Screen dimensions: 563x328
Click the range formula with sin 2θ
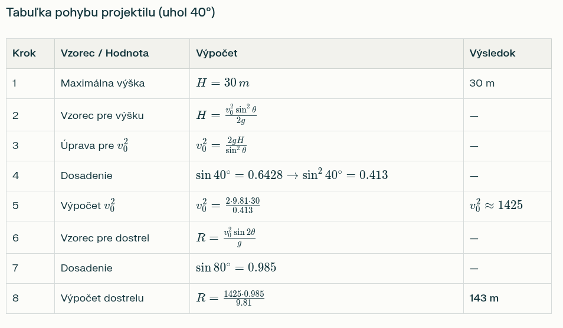[x=226, y=238]
